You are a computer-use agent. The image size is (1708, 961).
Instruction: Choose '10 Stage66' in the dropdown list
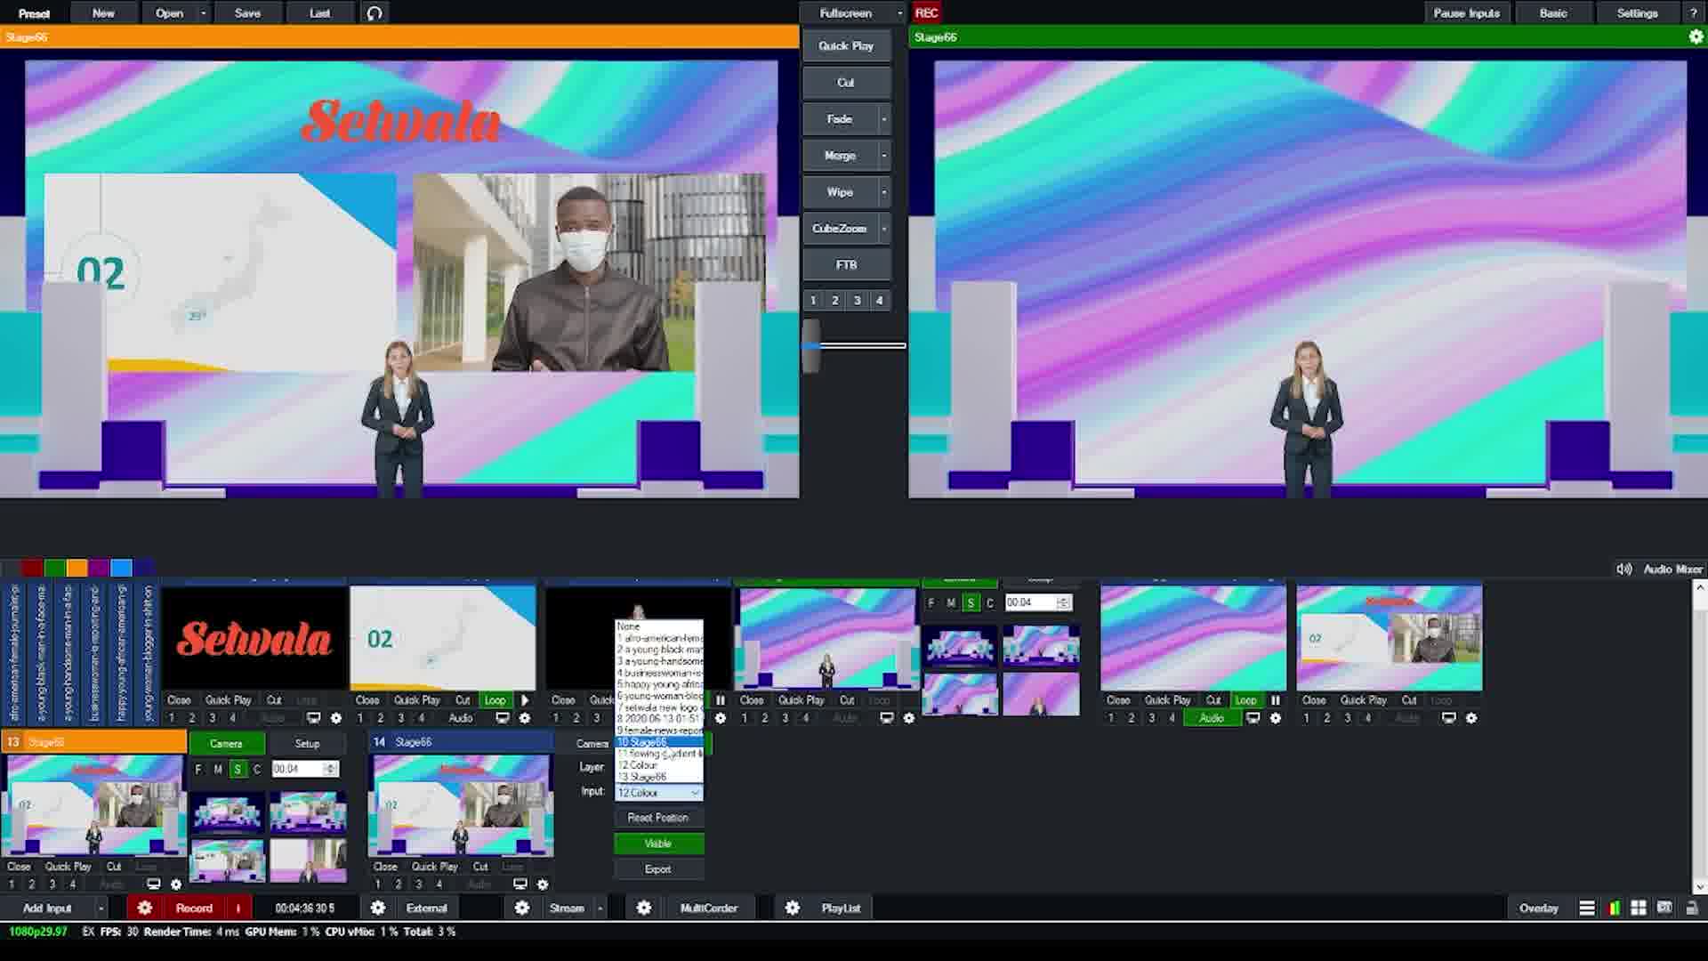(658, 741)
